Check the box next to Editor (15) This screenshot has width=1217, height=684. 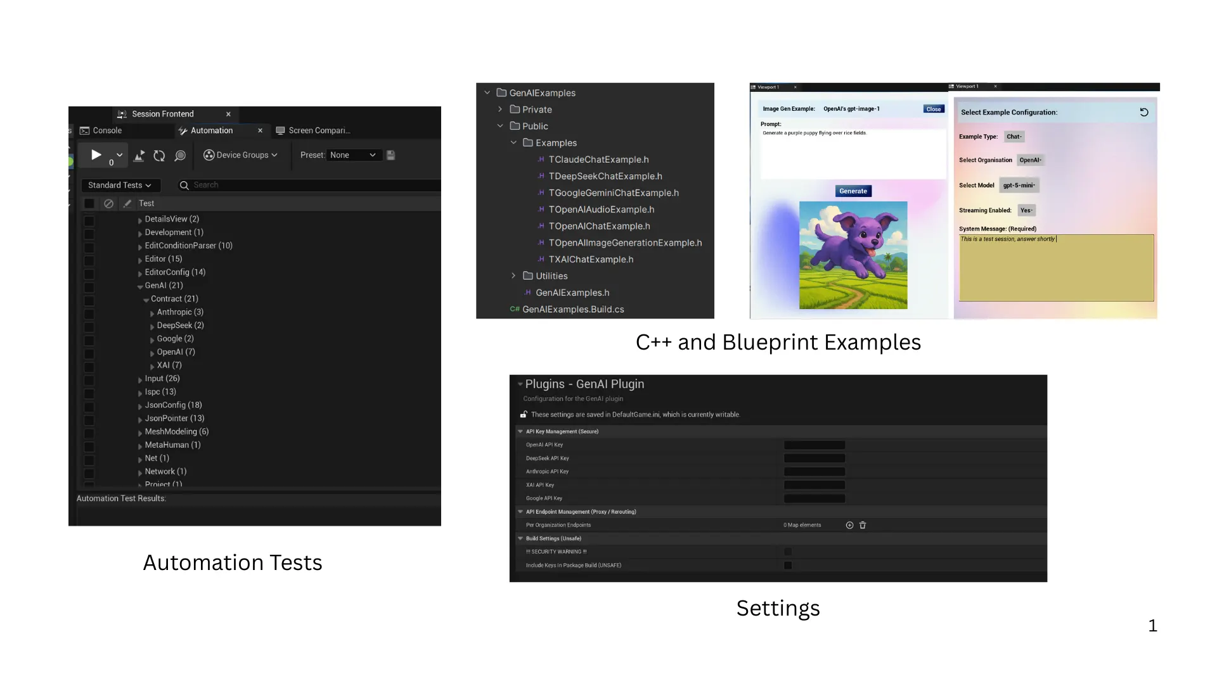(89, 261)
